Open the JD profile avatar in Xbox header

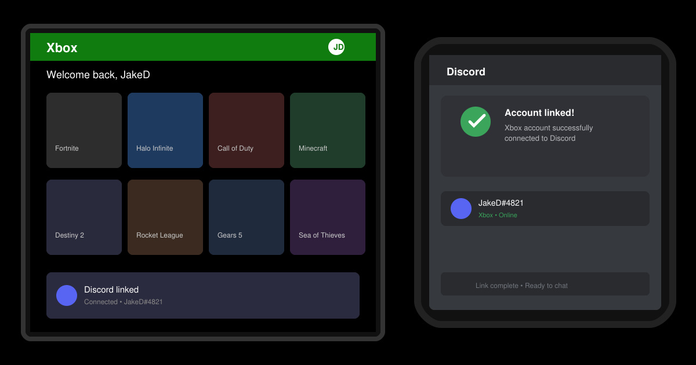coord(336,47)
